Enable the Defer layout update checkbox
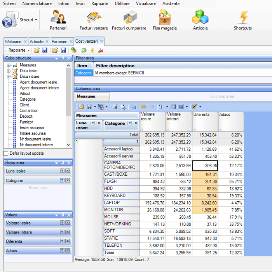The image size is (272, 272). coord(6,153)
